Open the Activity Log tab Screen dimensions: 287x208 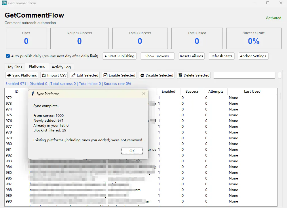(x=61, y=67)
